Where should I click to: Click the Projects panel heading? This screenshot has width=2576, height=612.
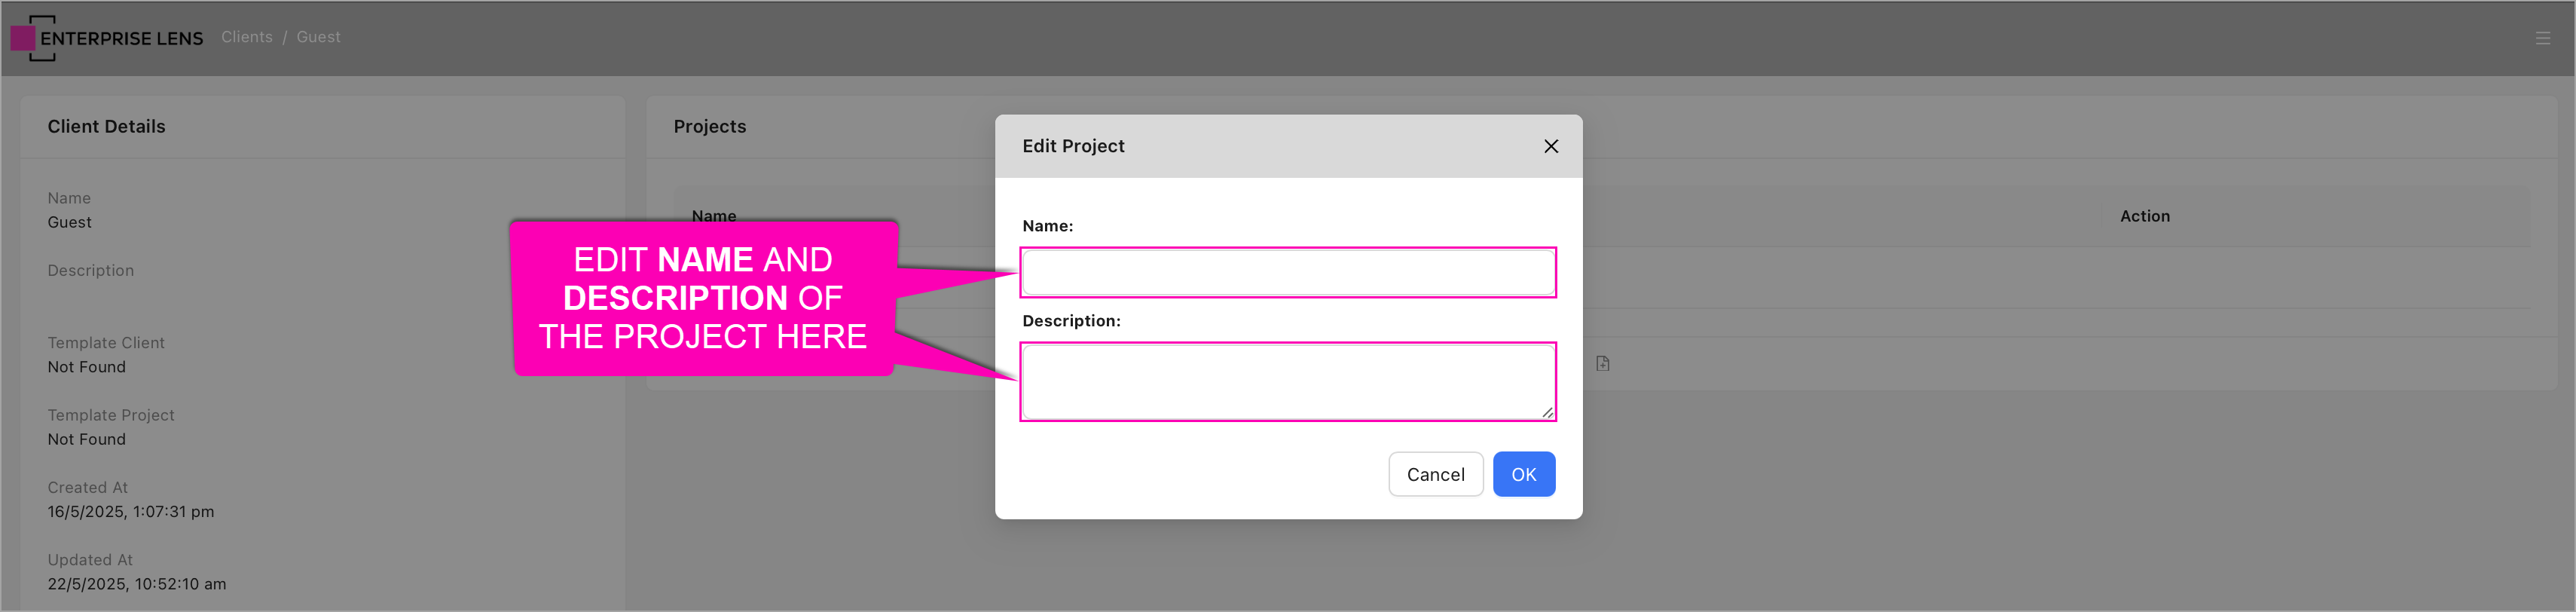[709, 126]
